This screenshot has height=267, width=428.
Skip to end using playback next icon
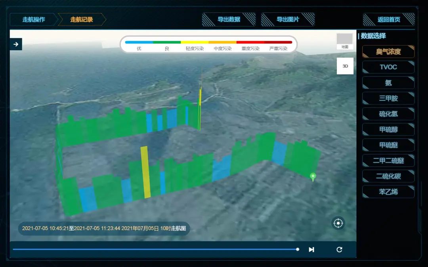311,250
